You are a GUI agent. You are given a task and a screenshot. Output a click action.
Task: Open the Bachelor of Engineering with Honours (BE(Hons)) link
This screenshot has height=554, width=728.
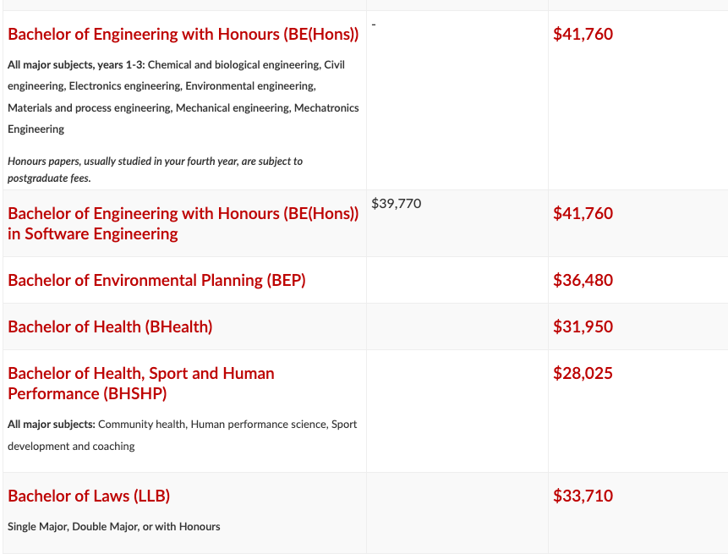[x=183, y=35]
